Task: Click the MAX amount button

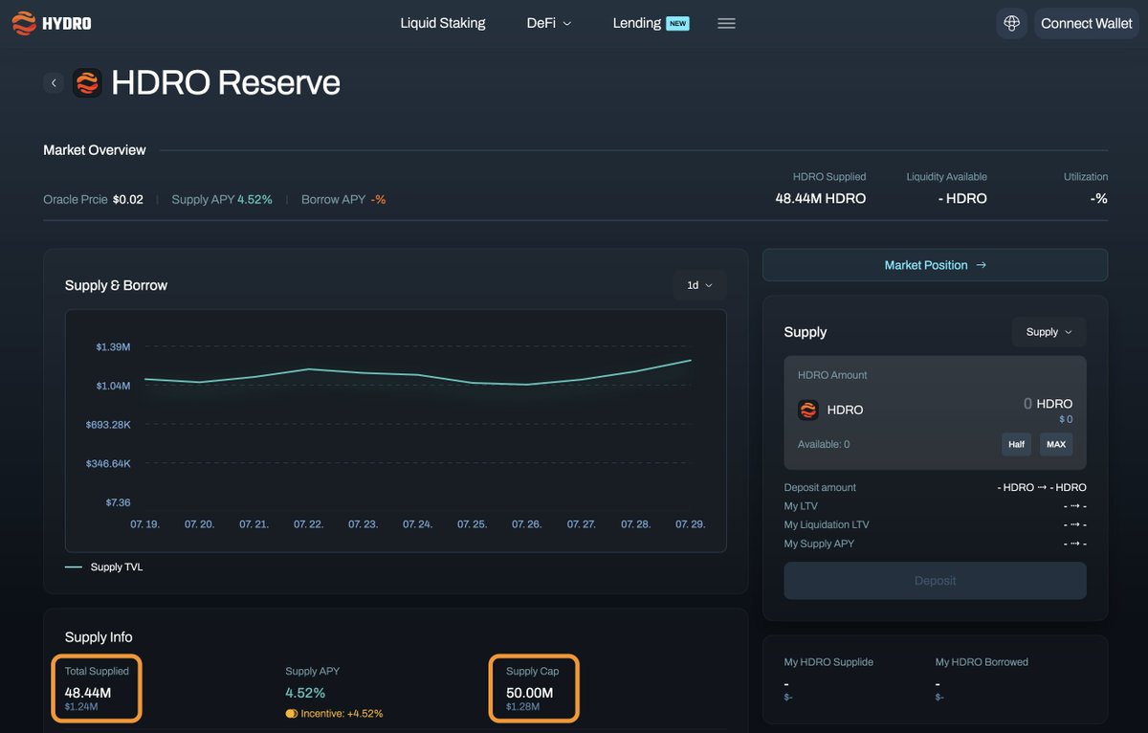Action: 1056,444
